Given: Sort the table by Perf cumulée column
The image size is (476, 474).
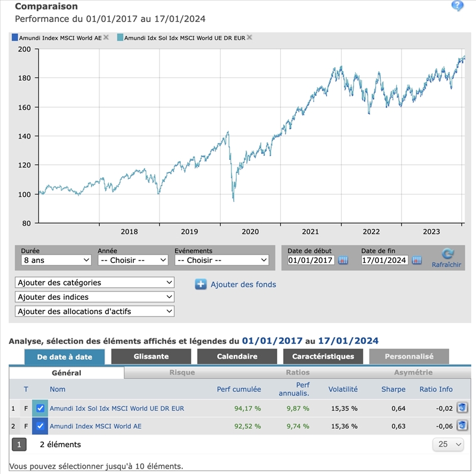Looking at the screenshot, I should pyautogui.click(x=239, y=390).
